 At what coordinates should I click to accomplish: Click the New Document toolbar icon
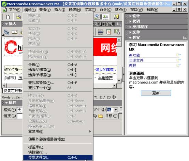click(x=8, y=17)
